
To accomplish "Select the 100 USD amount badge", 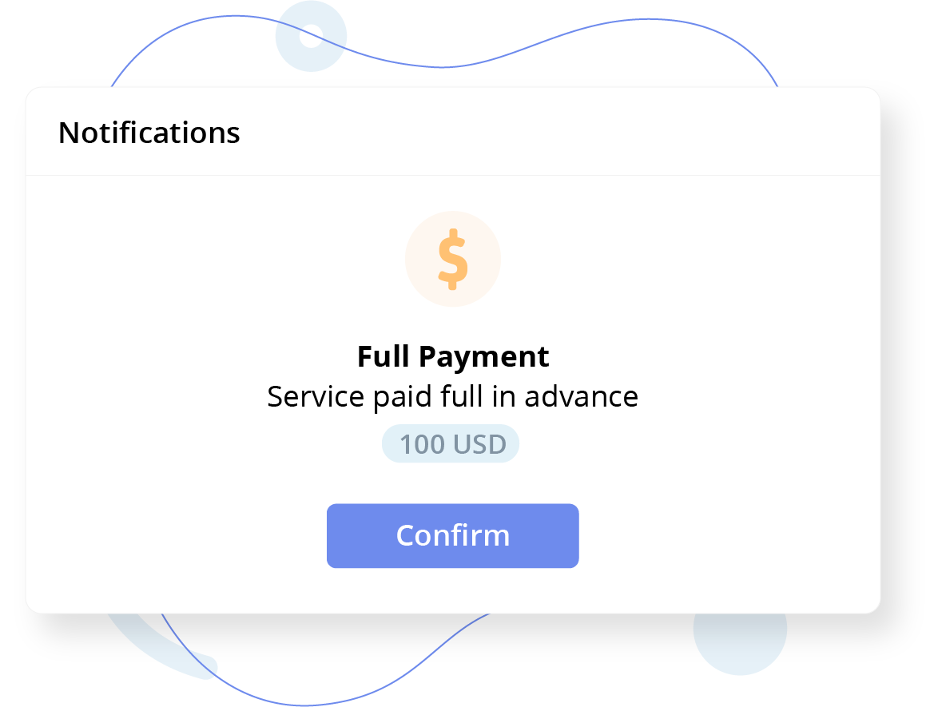I will (x=451, y=444).
